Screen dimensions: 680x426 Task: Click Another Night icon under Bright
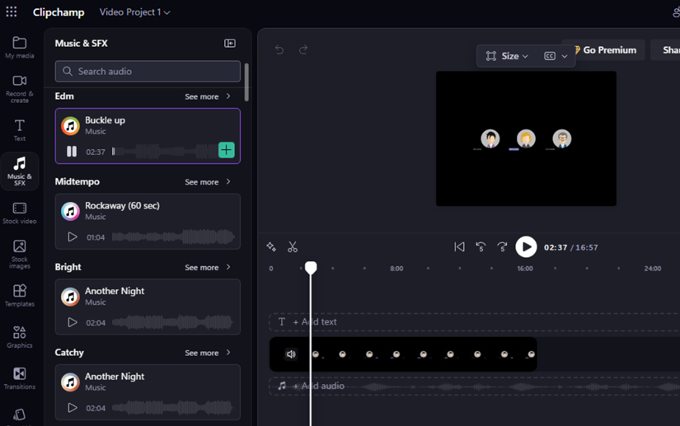70,297
